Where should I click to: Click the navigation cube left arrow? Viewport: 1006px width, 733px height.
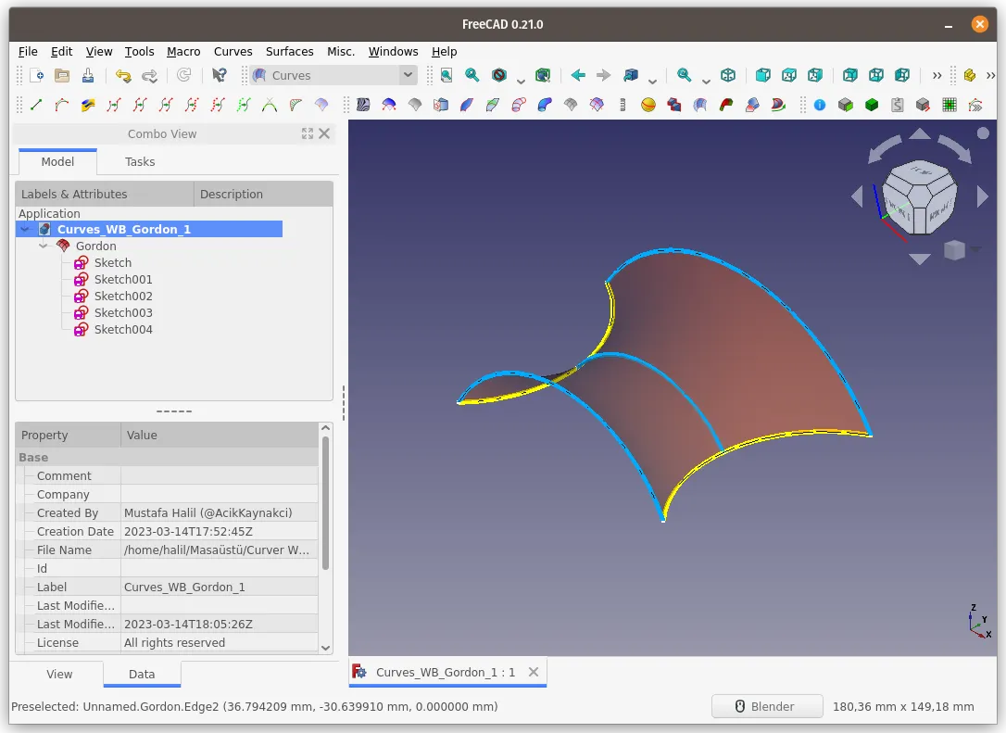[857, 196]
